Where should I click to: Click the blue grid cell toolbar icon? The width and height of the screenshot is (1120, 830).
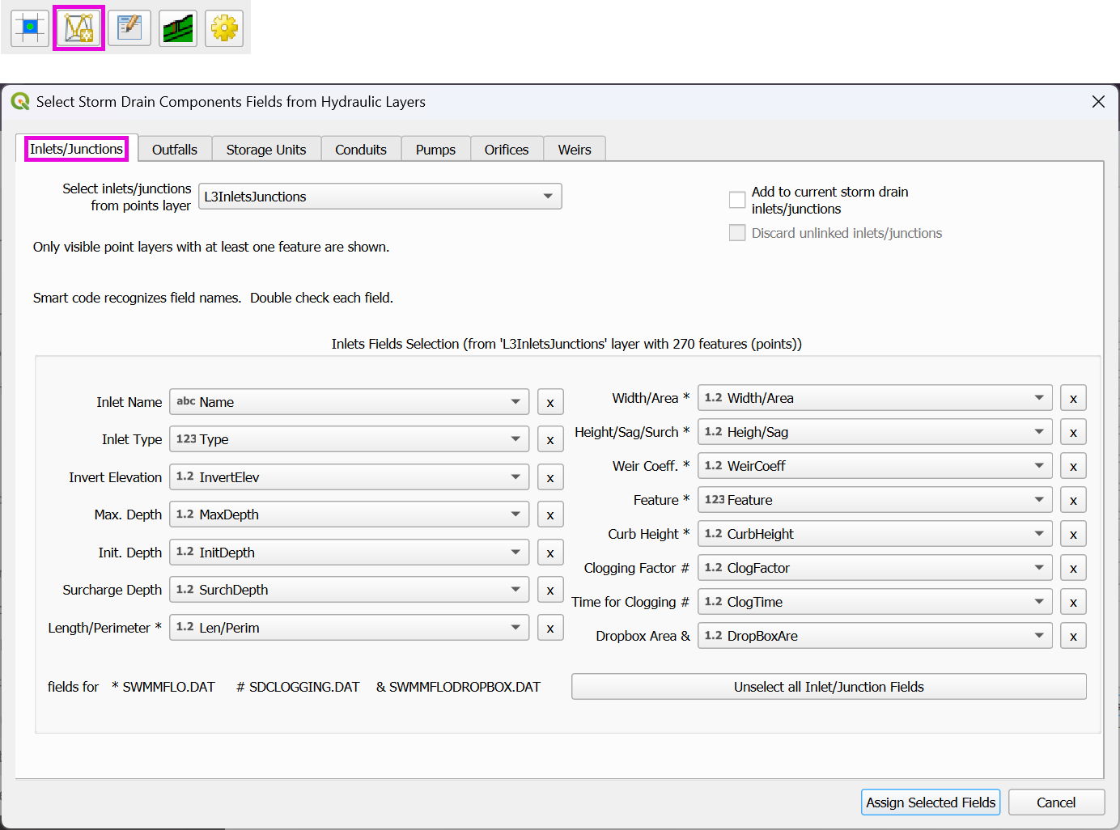[x=30, y=28]
